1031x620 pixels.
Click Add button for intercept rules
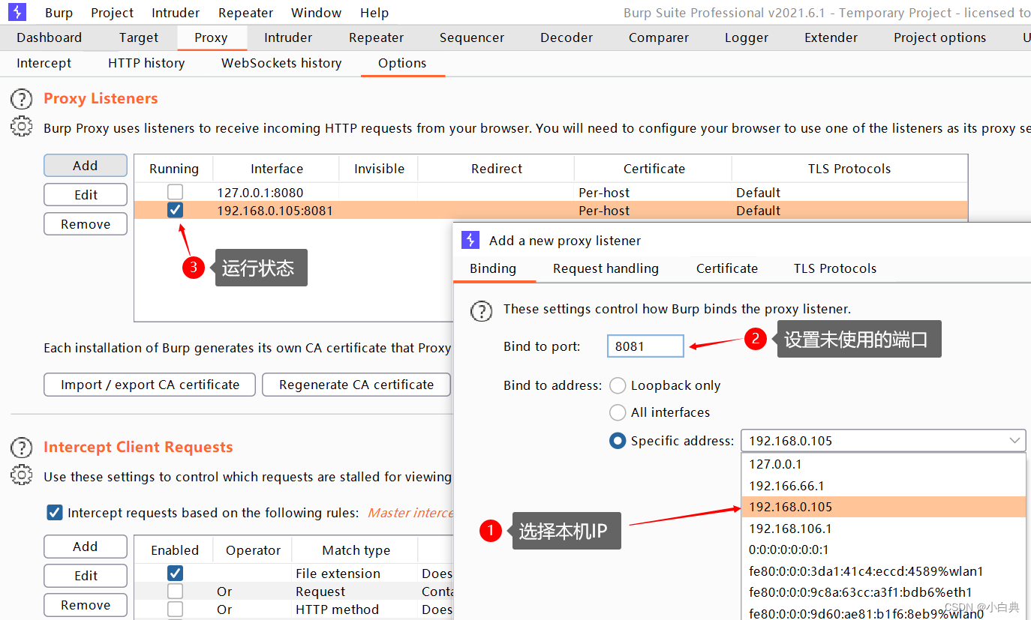[86, 547]
